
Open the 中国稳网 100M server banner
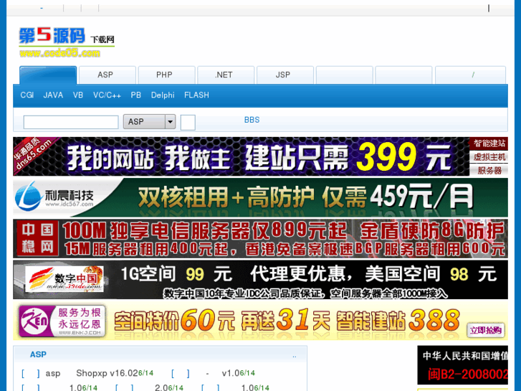click(x=261, y=239)
